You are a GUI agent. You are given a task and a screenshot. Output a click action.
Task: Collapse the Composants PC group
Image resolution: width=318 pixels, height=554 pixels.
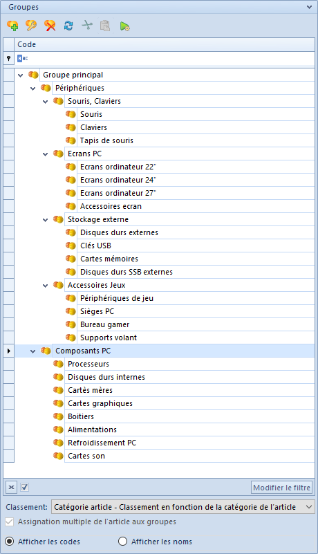pyautogui.click(x=33, y=351)
